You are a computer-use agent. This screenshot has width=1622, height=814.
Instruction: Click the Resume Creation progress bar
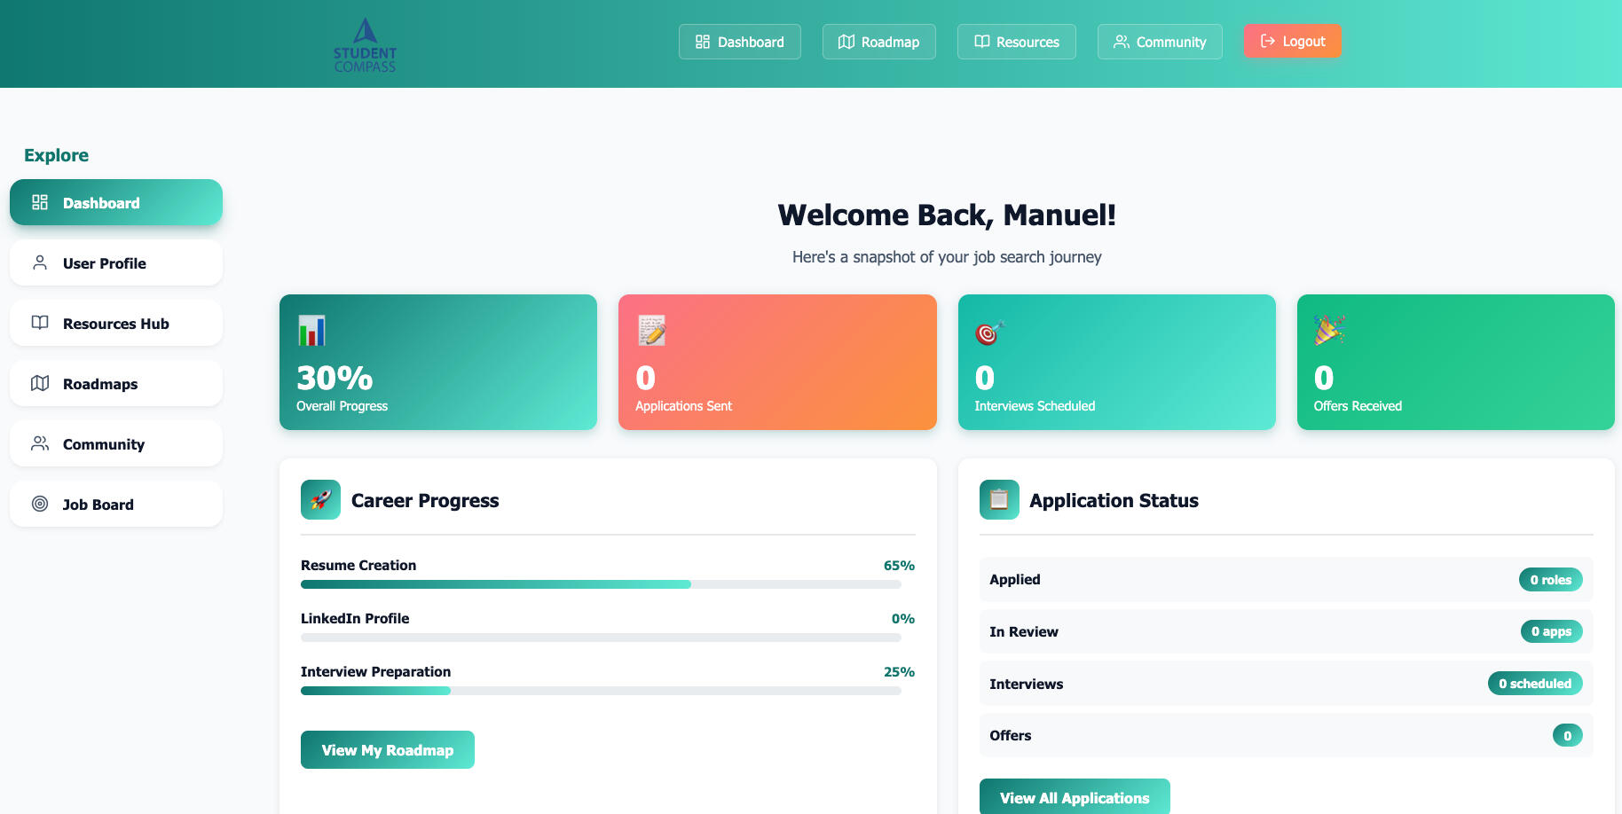click(601, 584)
